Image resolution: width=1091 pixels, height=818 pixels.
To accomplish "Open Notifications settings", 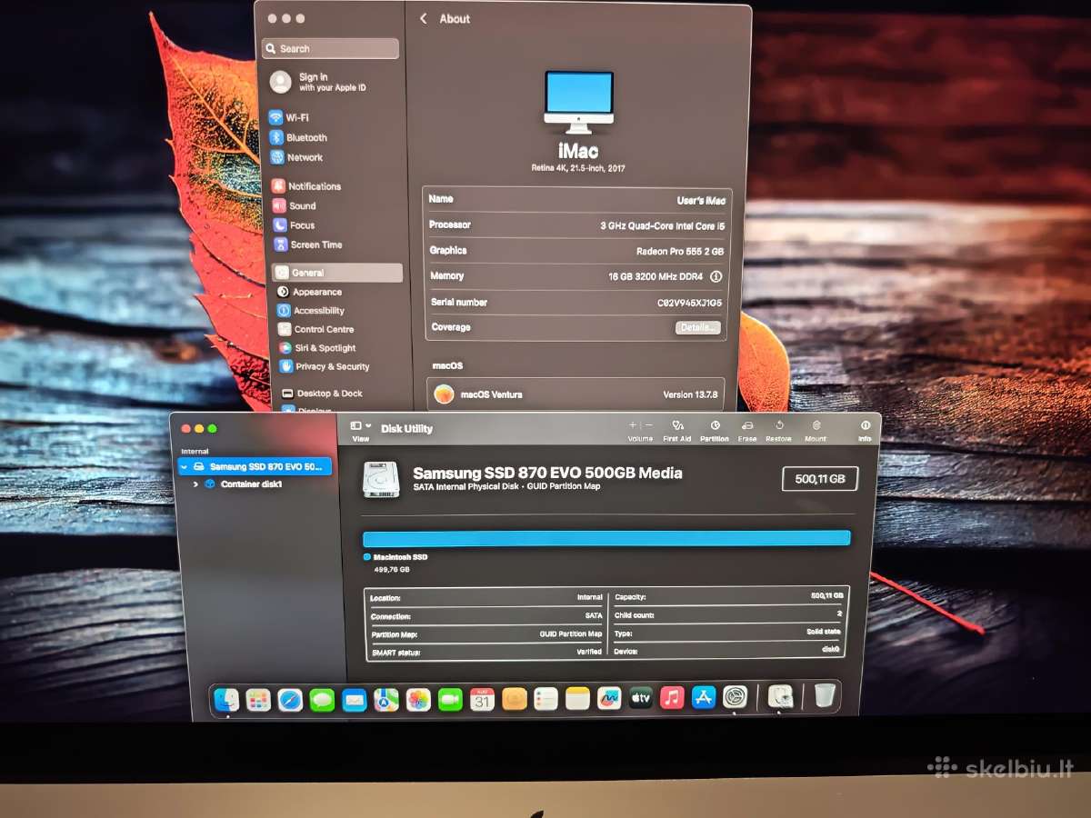I will (x=306, y=185).
